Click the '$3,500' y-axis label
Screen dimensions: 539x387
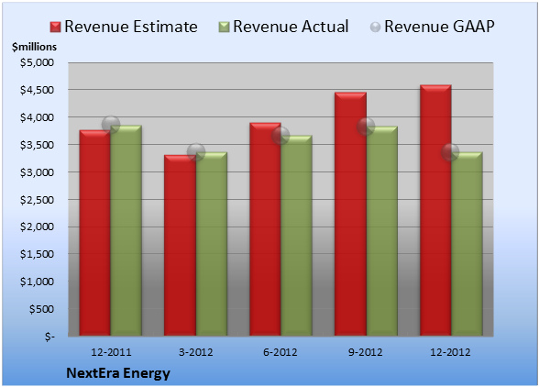(x=37, y=145)
